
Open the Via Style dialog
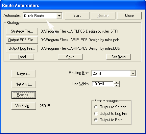[24, 106]
